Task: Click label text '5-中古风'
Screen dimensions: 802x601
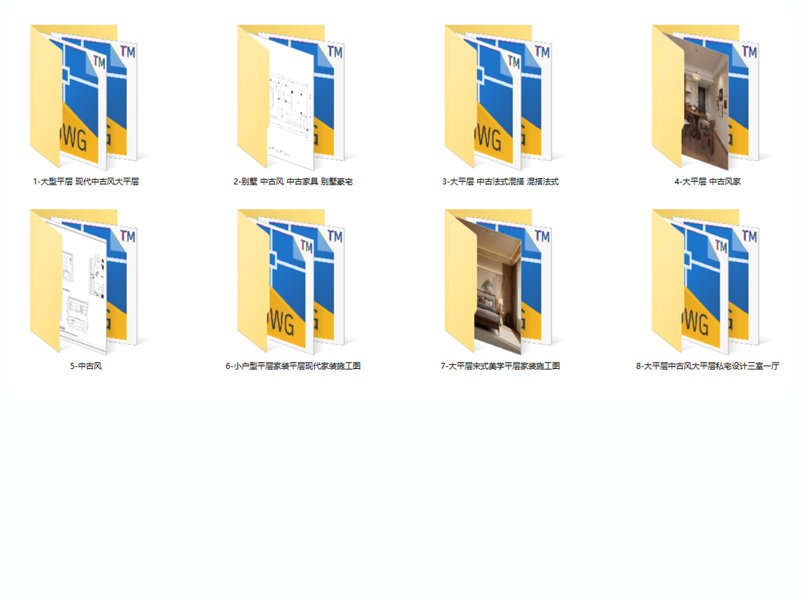Action: (86, 366)
